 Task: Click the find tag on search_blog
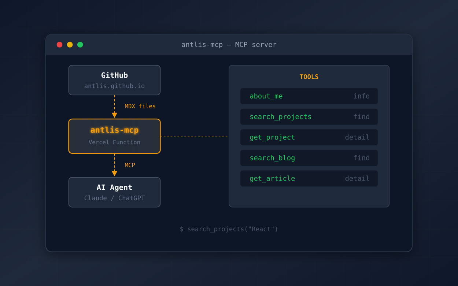(361, 158)
